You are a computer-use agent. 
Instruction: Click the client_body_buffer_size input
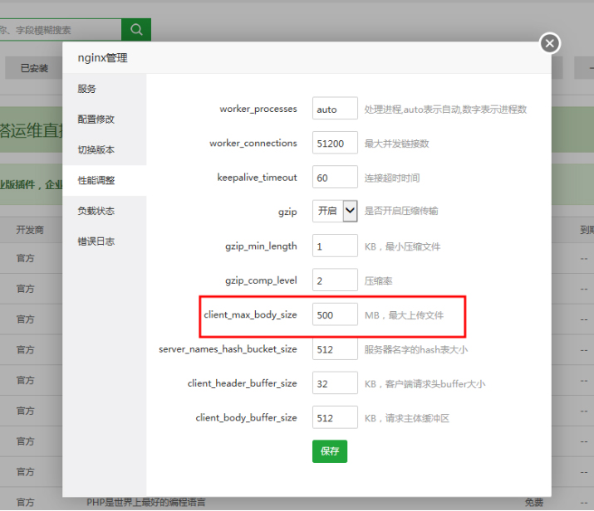335,417
